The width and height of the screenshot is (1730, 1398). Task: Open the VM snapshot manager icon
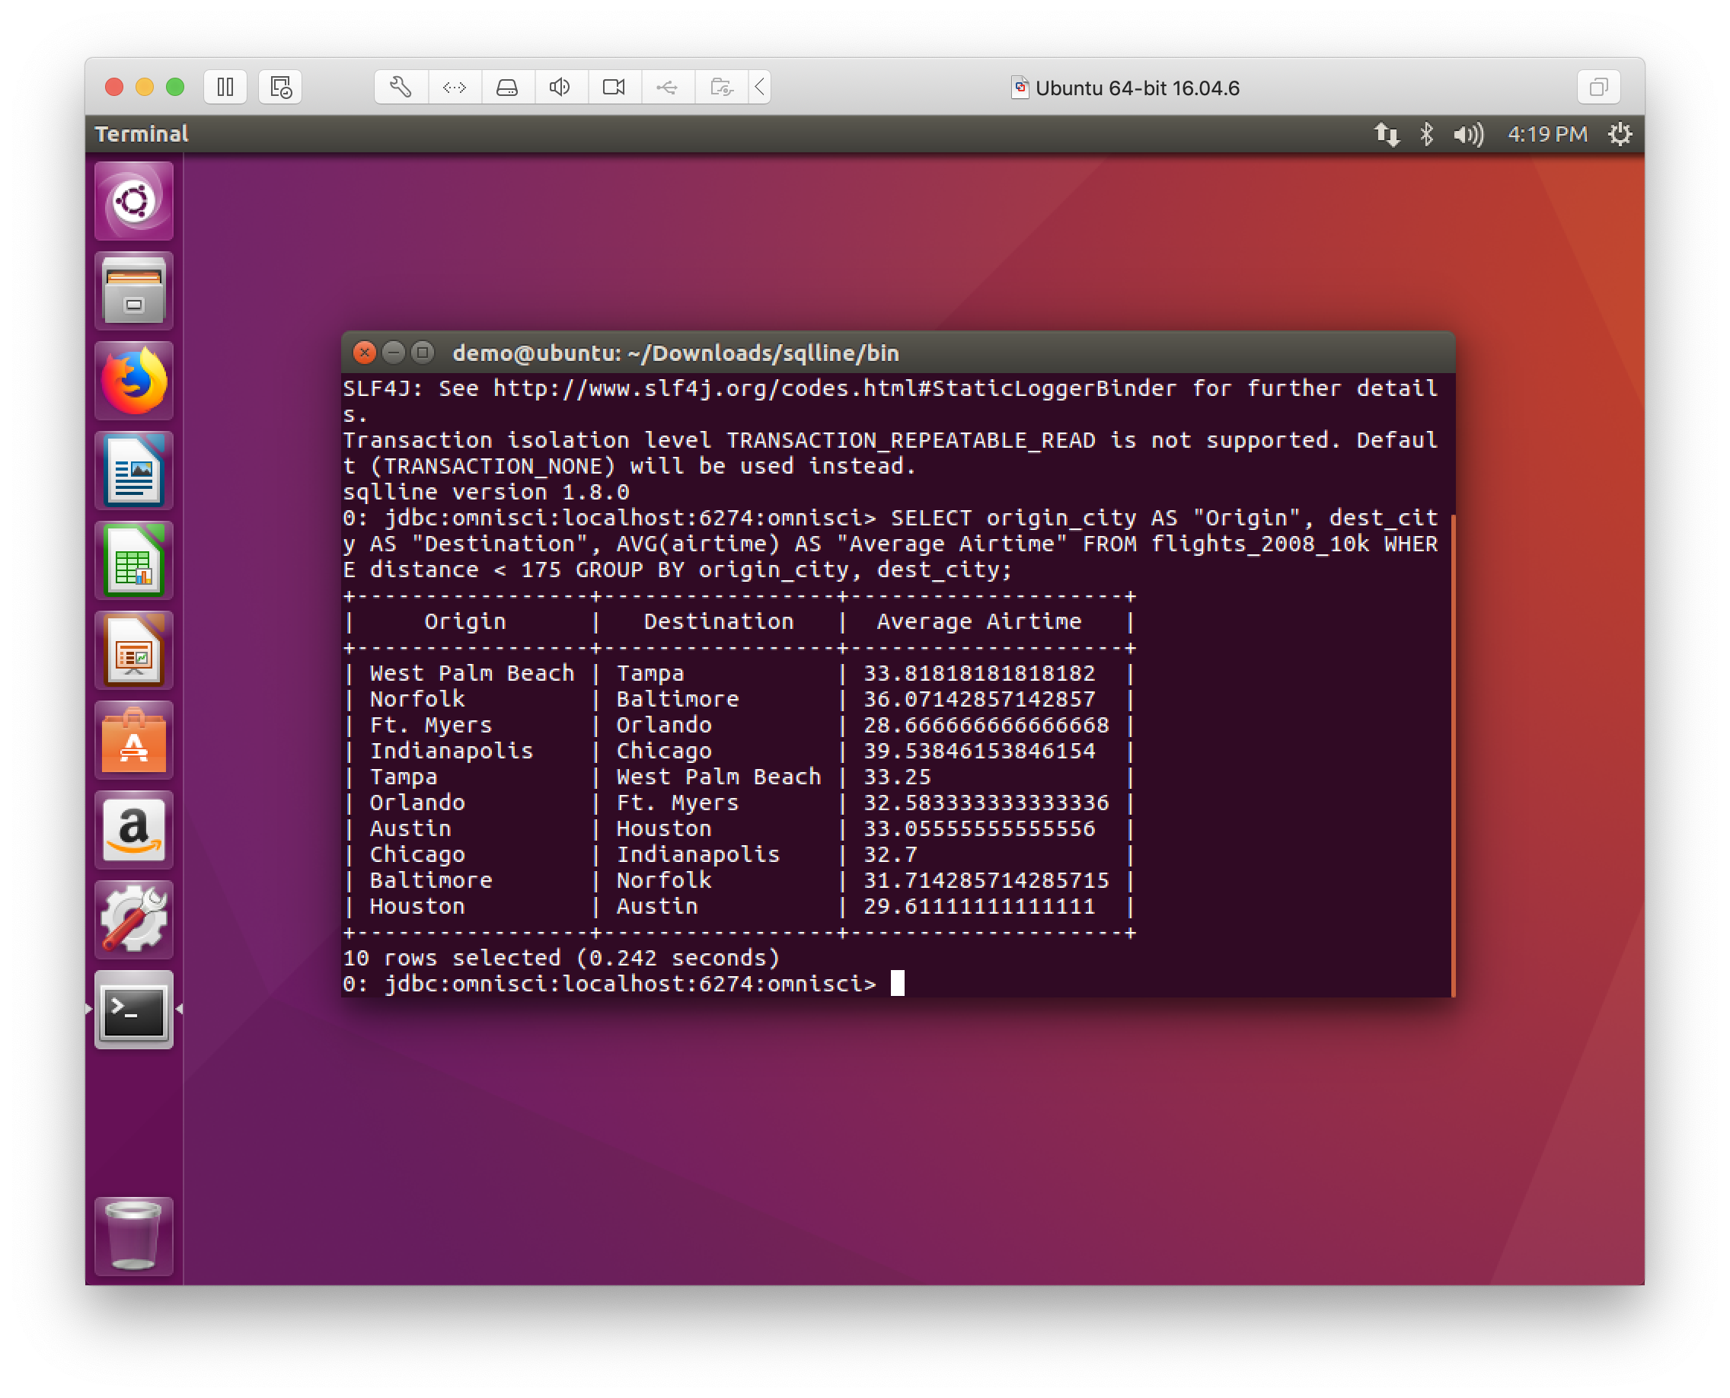[280, 87]
